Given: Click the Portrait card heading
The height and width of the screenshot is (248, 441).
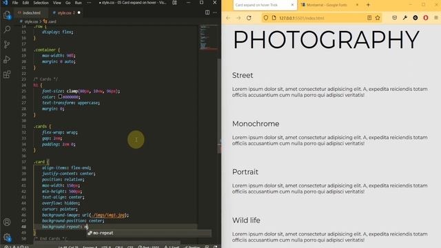Looking at the screenshot, I should click(245, 172).
